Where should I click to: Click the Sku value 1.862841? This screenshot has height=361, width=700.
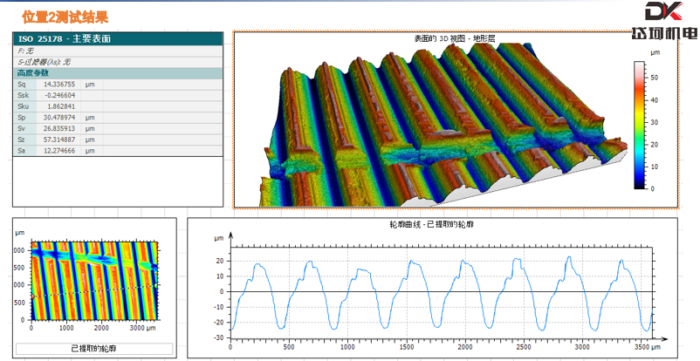[x=59, y=106]
